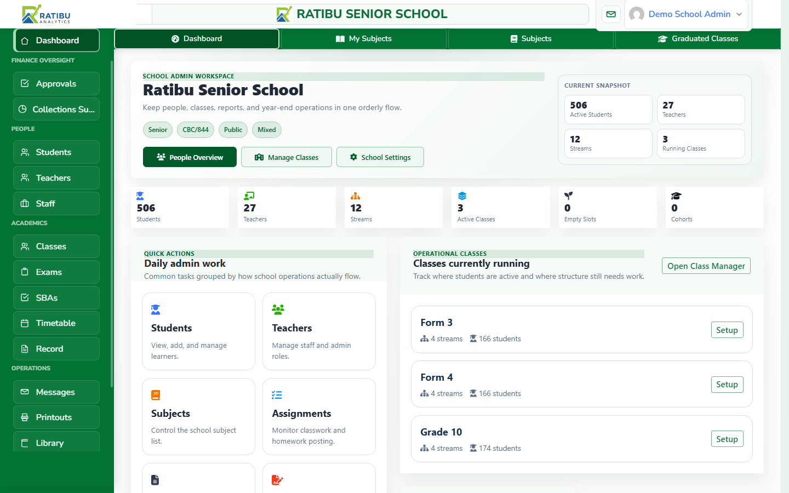Switch to the Subjects tab

(x=531, y=39)
